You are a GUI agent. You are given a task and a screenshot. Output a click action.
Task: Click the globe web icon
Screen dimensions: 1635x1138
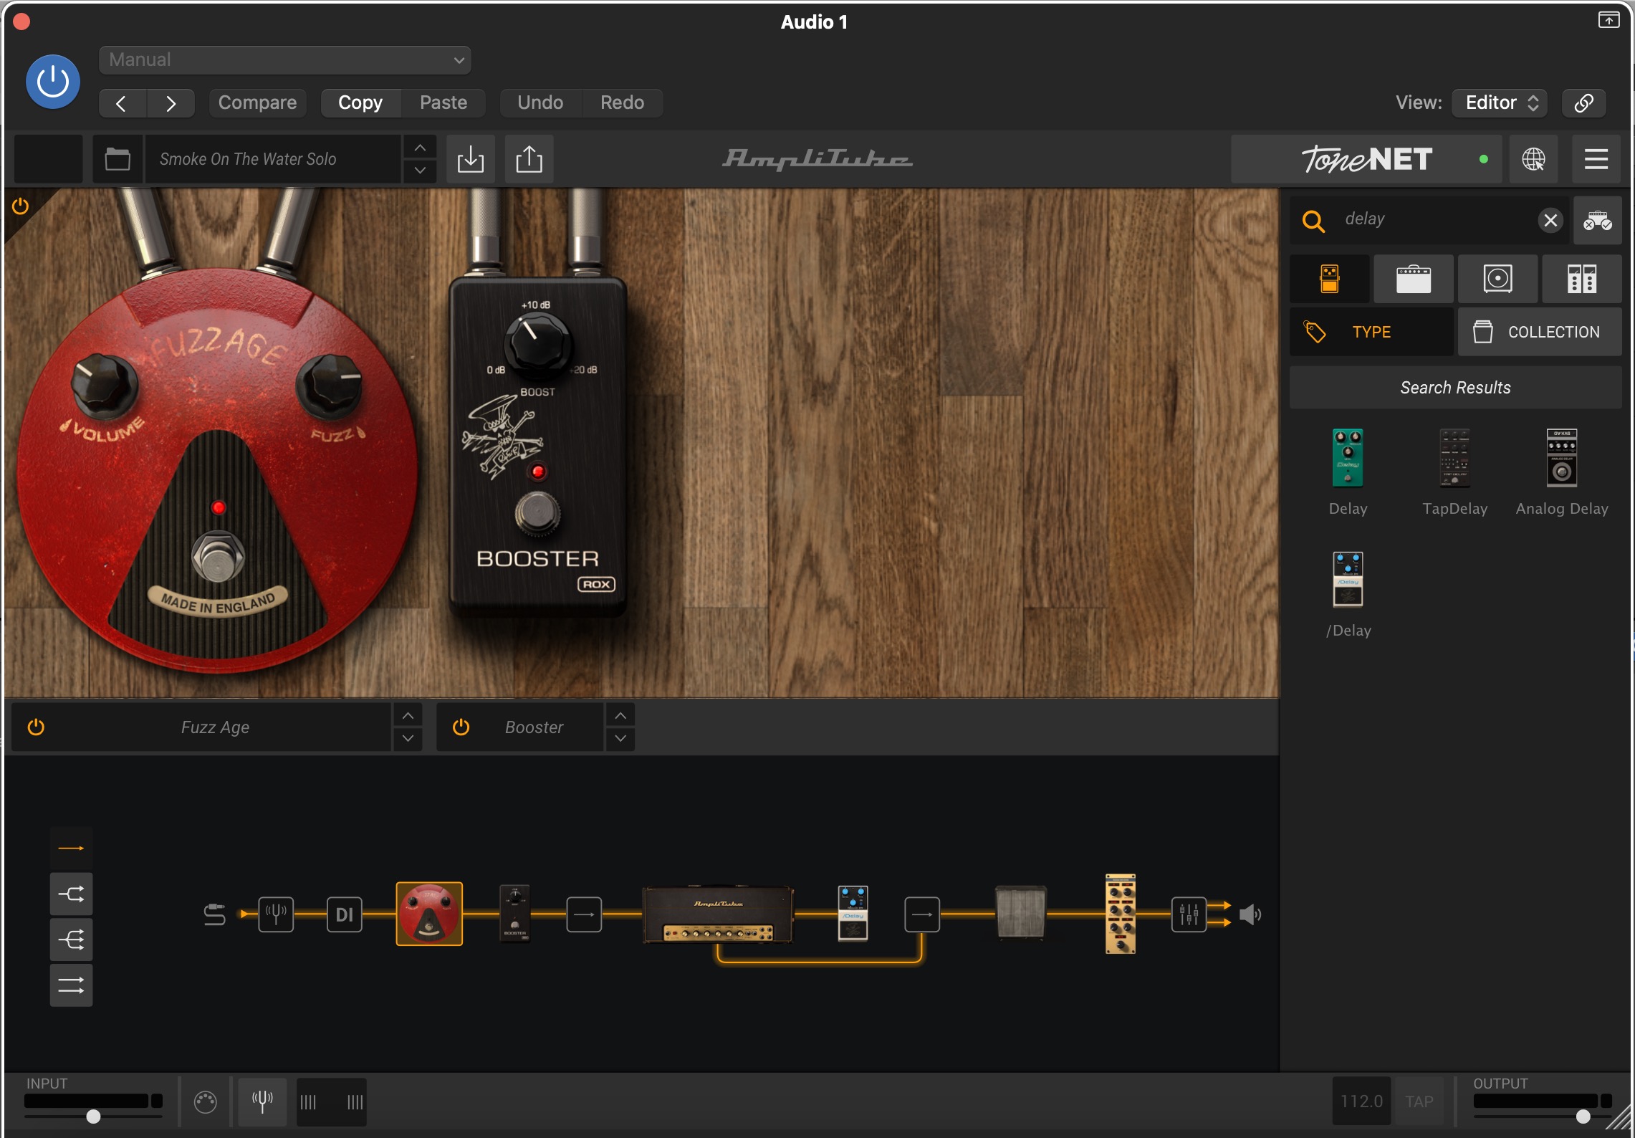[x=1533, y=159]
